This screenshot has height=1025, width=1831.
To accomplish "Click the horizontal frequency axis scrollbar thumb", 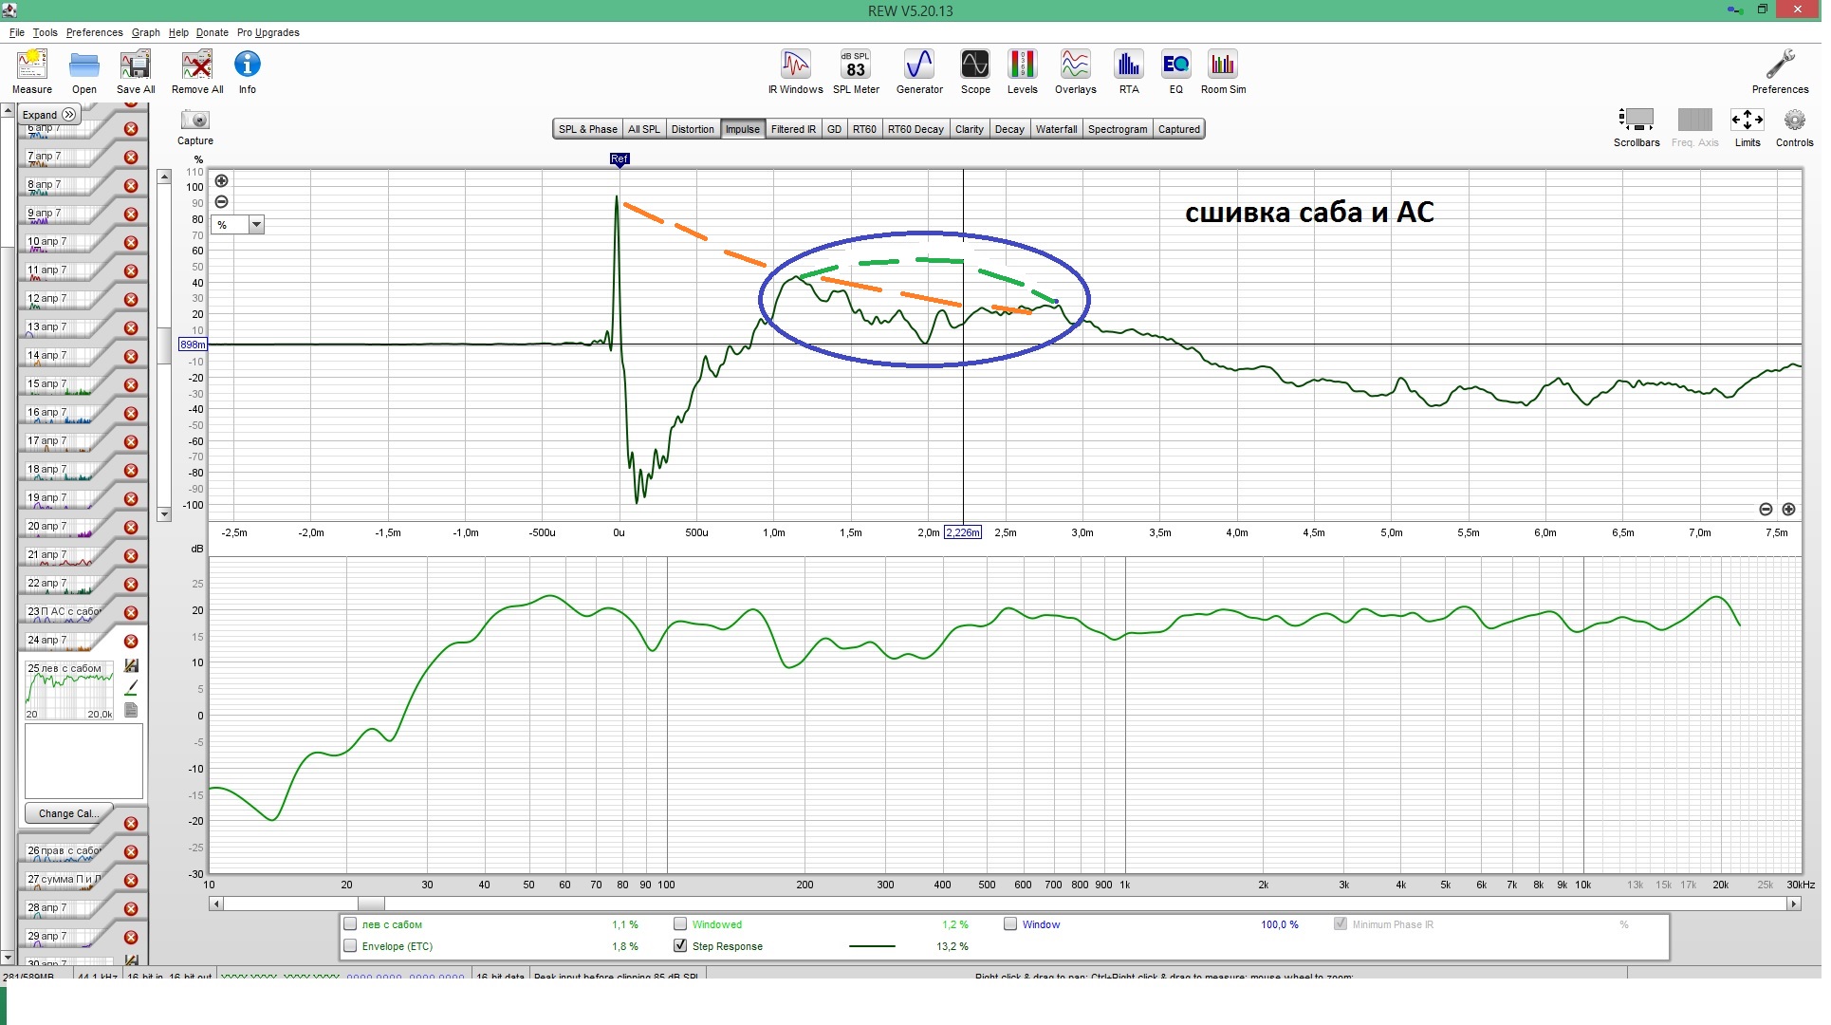I will point(371,904).
